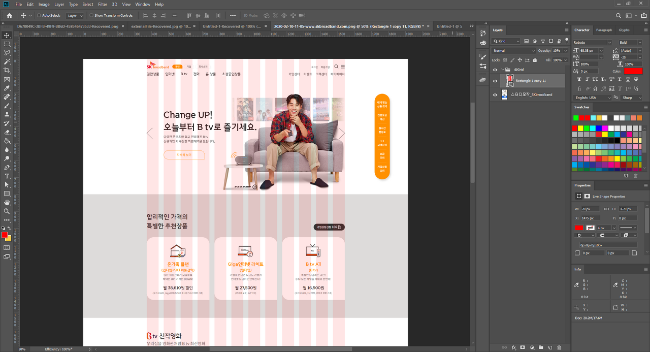Select the Crop tool
Image resolution: width=650 pixels, height=352 pixels.
tap(7, 70)
